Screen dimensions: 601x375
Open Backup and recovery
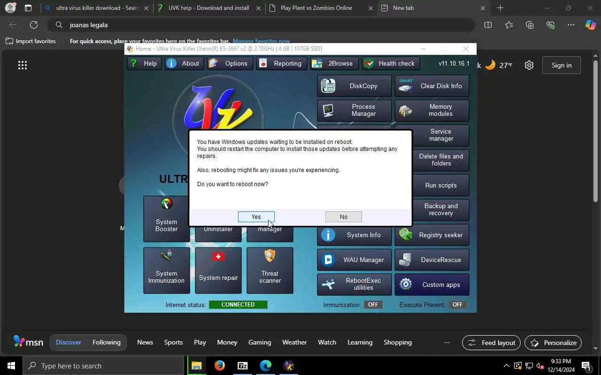(x=440, y=210)
